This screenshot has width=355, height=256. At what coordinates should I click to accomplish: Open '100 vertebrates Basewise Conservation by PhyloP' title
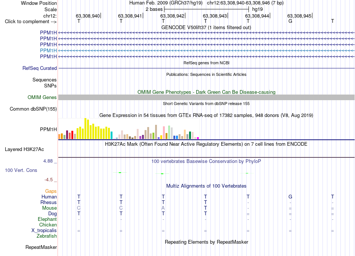pos(206,161)
